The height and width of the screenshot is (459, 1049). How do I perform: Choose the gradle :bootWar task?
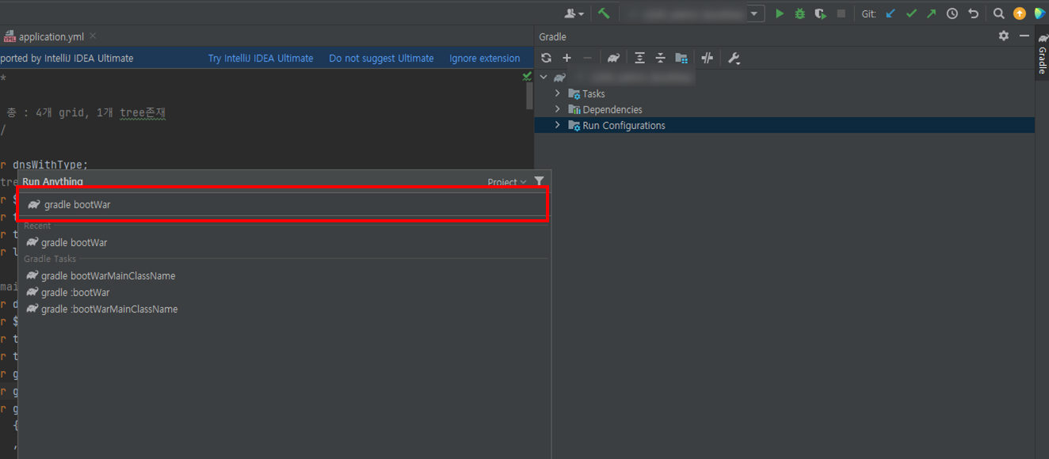(x=284, y=292)
